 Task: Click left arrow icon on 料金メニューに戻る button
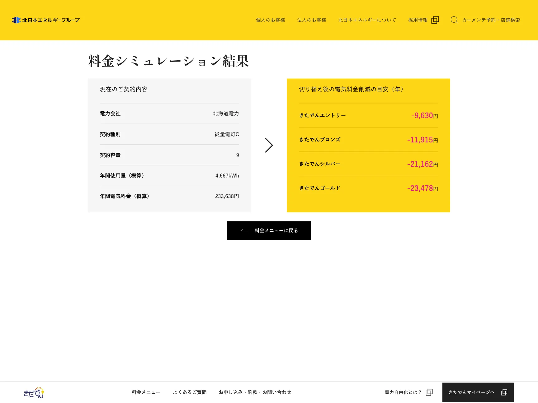click(x=244, y=231)
